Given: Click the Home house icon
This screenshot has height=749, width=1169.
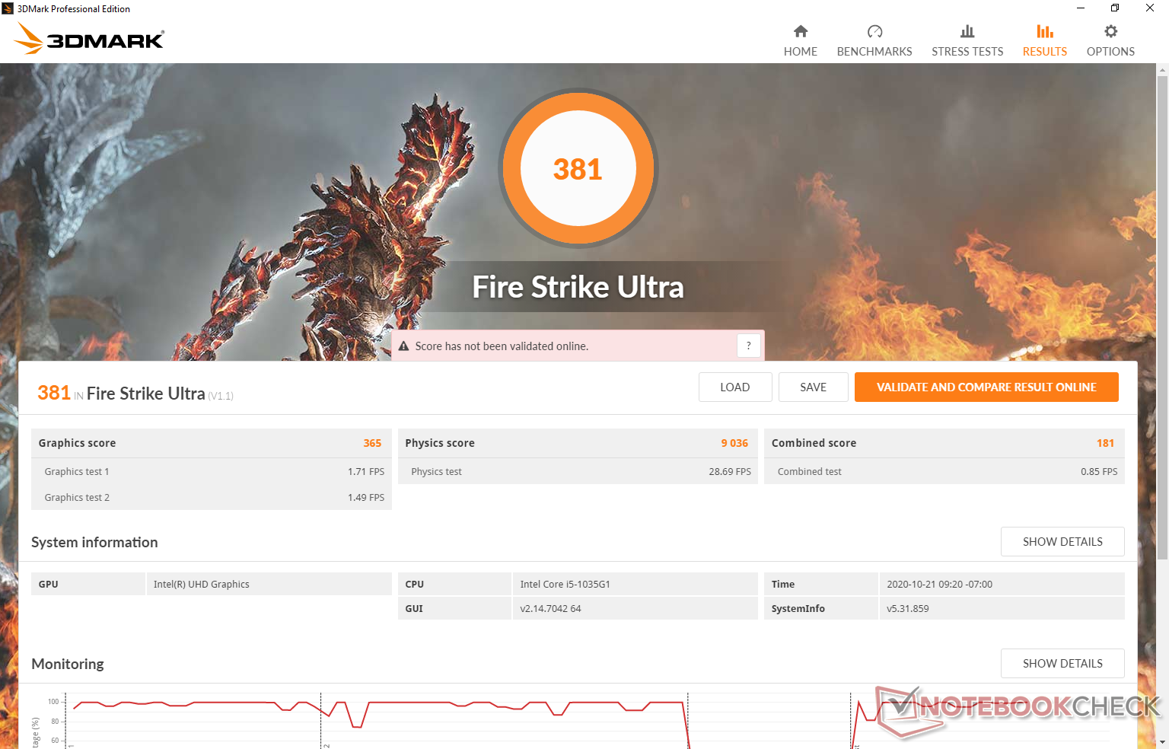Looking at the screenshot, I should (x=801, y=31).
